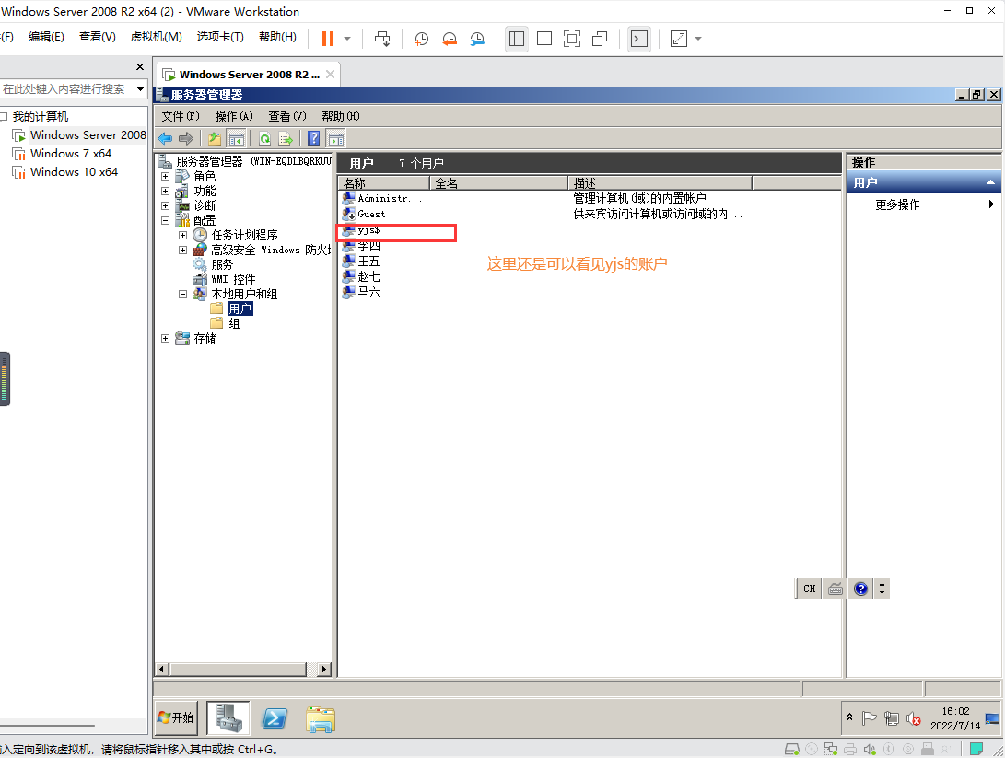1005x758 pixels.
Task: Open the dropdown arrow beside the stretch display icon
Action: (698, 39)
